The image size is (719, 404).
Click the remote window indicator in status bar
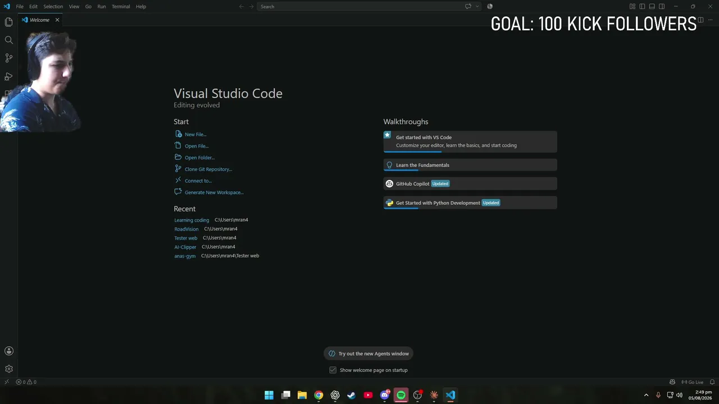[6, 382]
